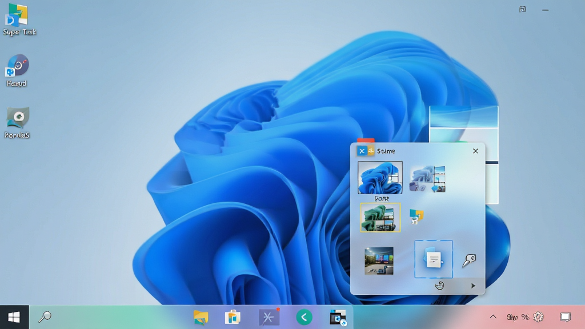Launch the Store bag icon on taskbar

pyautogui.click(x=233, y=317)
